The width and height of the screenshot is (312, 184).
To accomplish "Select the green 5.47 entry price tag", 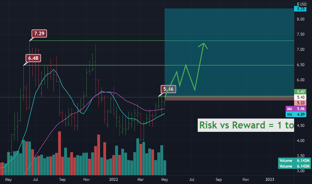I will click(300, 92).
